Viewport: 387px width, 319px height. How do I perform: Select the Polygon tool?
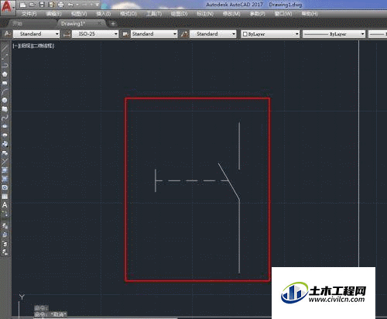5,74
